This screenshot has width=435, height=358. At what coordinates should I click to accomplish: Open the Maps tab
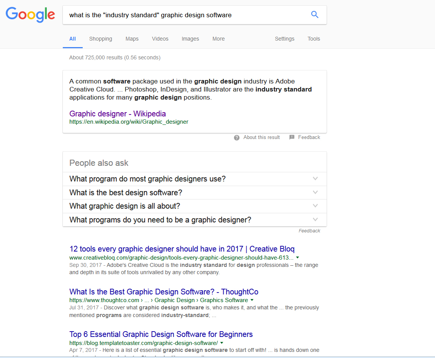click(x=132, y=39)
